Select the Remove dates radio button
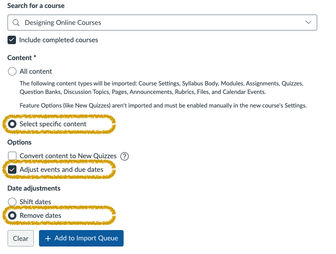The width and height of the screenshot is (336, 254). [x=12, y=216]
